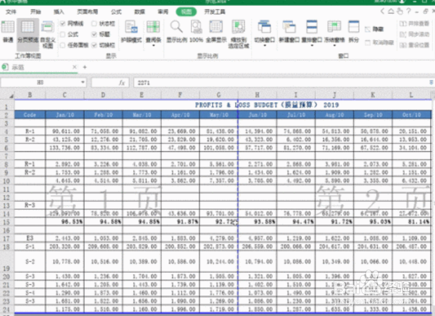
Task: Expand the Reading Mode dropdown arrow
Action: click(154, 46)
